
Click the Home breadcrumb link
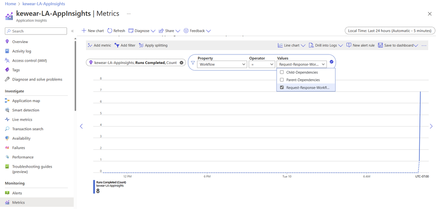click(x=10, y=4)
